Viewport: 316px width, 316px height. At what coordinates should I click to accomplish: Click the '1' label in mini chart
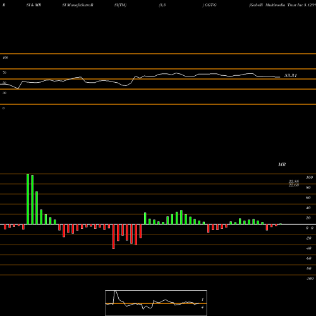pos(202,300)
